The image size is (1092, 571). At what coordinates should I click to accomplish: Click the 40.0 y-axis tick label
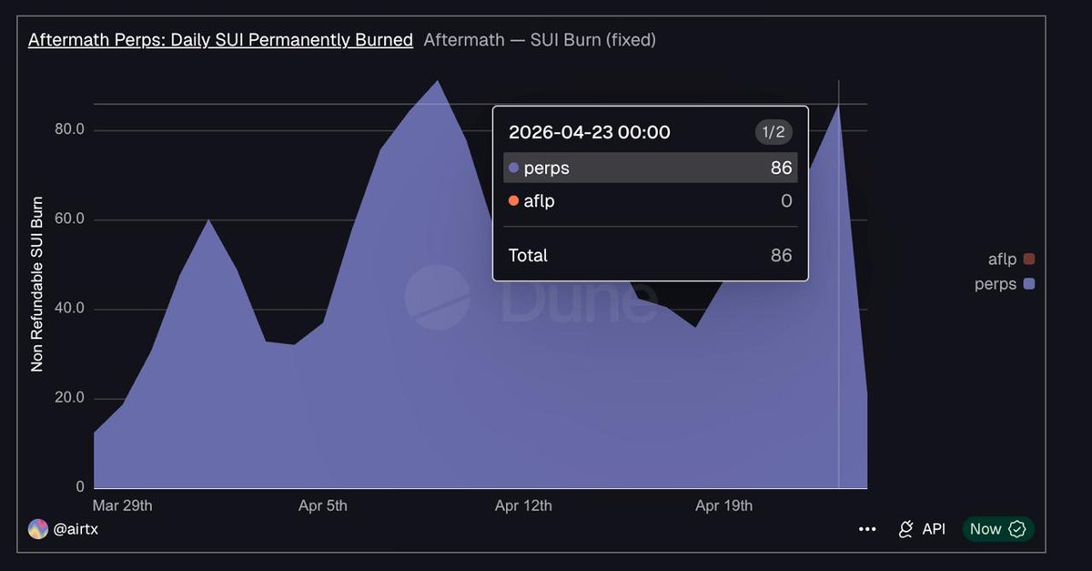pos(69,309)
